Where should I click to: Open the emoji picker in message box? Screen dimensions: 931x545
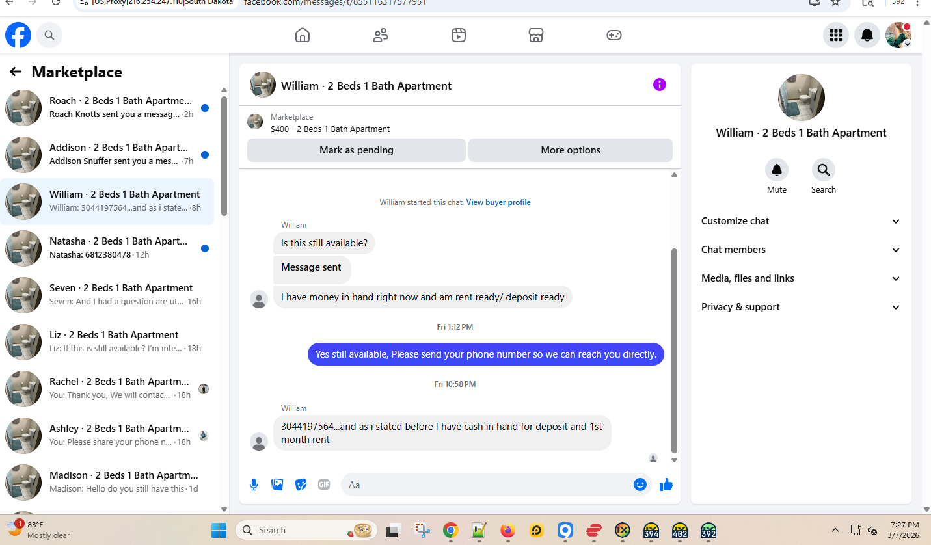click(640, 485)
